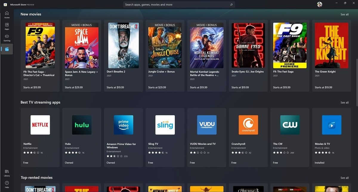This screenshot has width=358, height=192.
Task: Click 'The CW' title text
Action: coord(278,144)
